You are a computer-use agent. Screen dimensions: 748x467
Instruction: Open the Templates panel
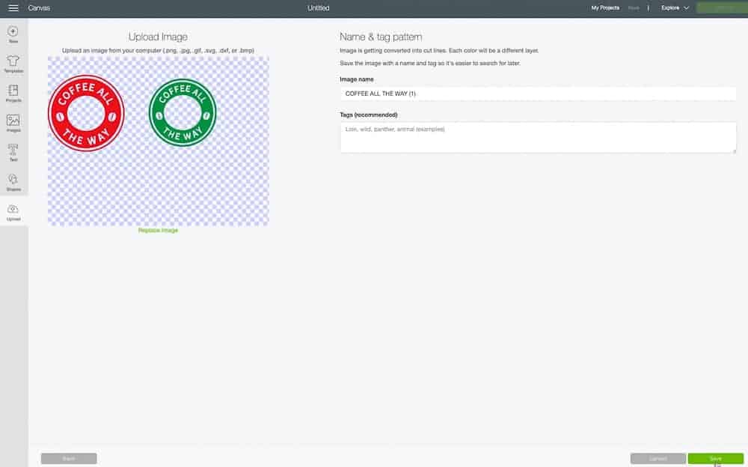[x=13, y=64]
